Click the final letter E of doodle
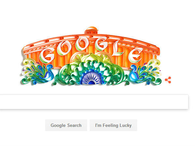This screenshot has height=146, width=195. click(x=136, y=55)
